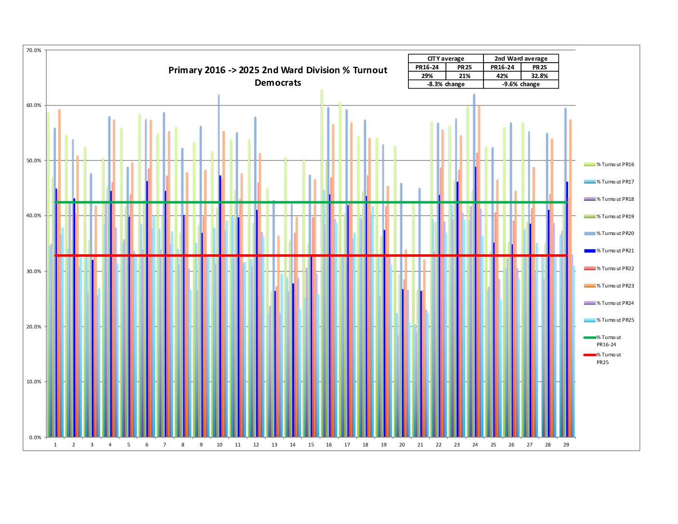Select the -9.6% change table cell
Image resolution: width=678 pixels, height=524 pixels.
tap(521, 84)
